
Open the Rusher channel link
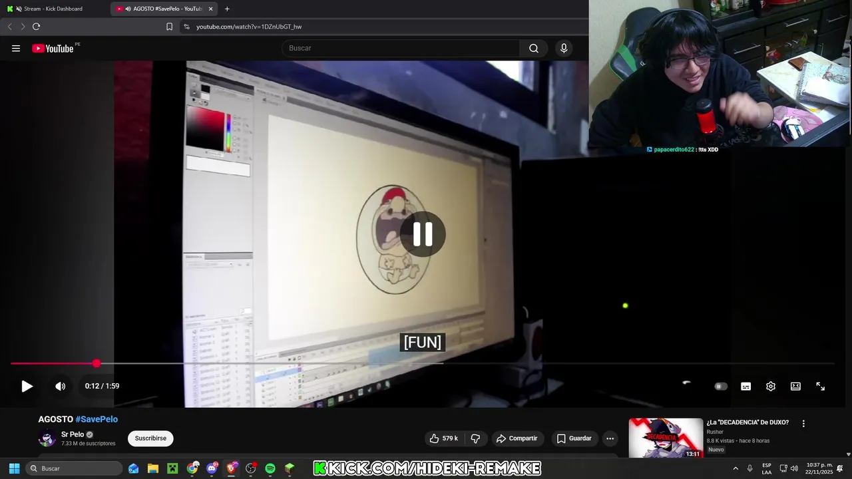tap(715, 432)
